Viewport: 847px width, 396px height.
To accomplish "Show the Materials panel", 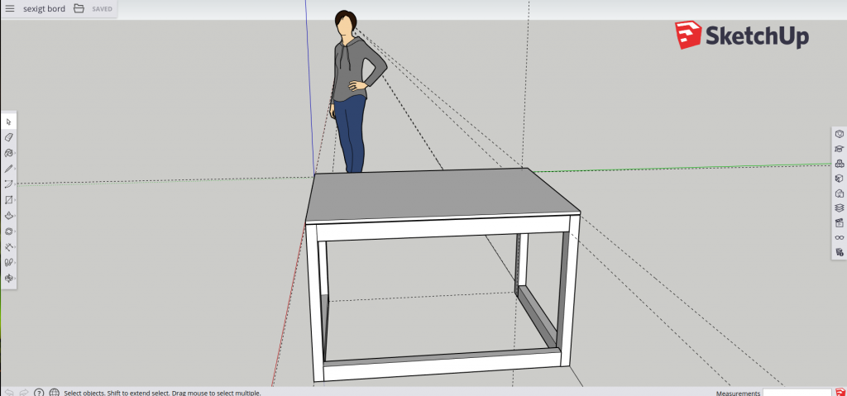I will (x=839, y=178).
